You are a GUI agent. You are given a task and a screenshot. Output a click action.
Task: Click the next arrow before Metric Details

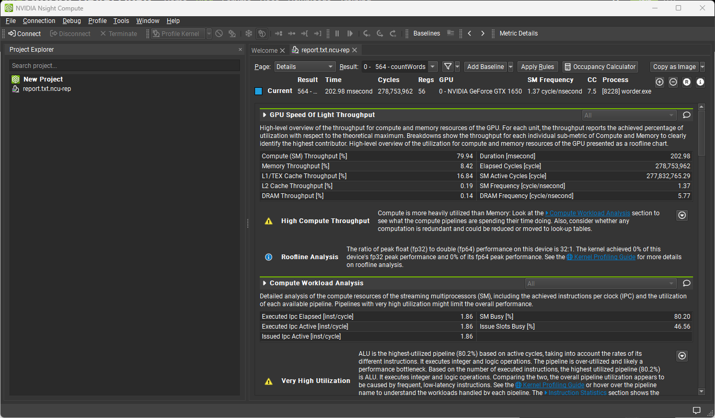point(482,33)
